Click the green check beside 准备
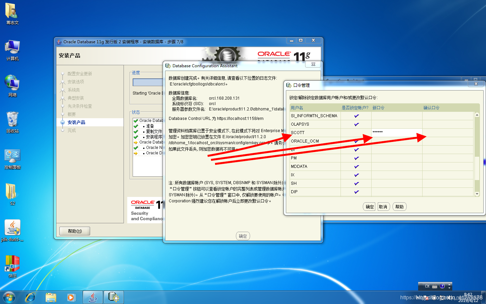This screenshot has height=304, width=486. pyautogui.click(x=136, y=126)
